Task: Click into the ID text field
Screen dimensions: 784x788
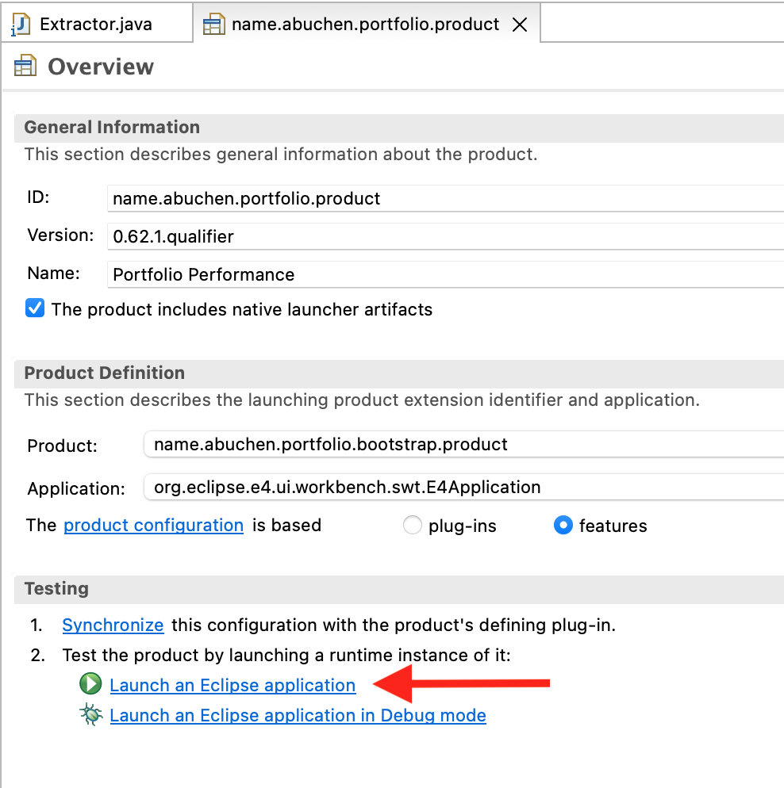Action: [x=444, y=198]
